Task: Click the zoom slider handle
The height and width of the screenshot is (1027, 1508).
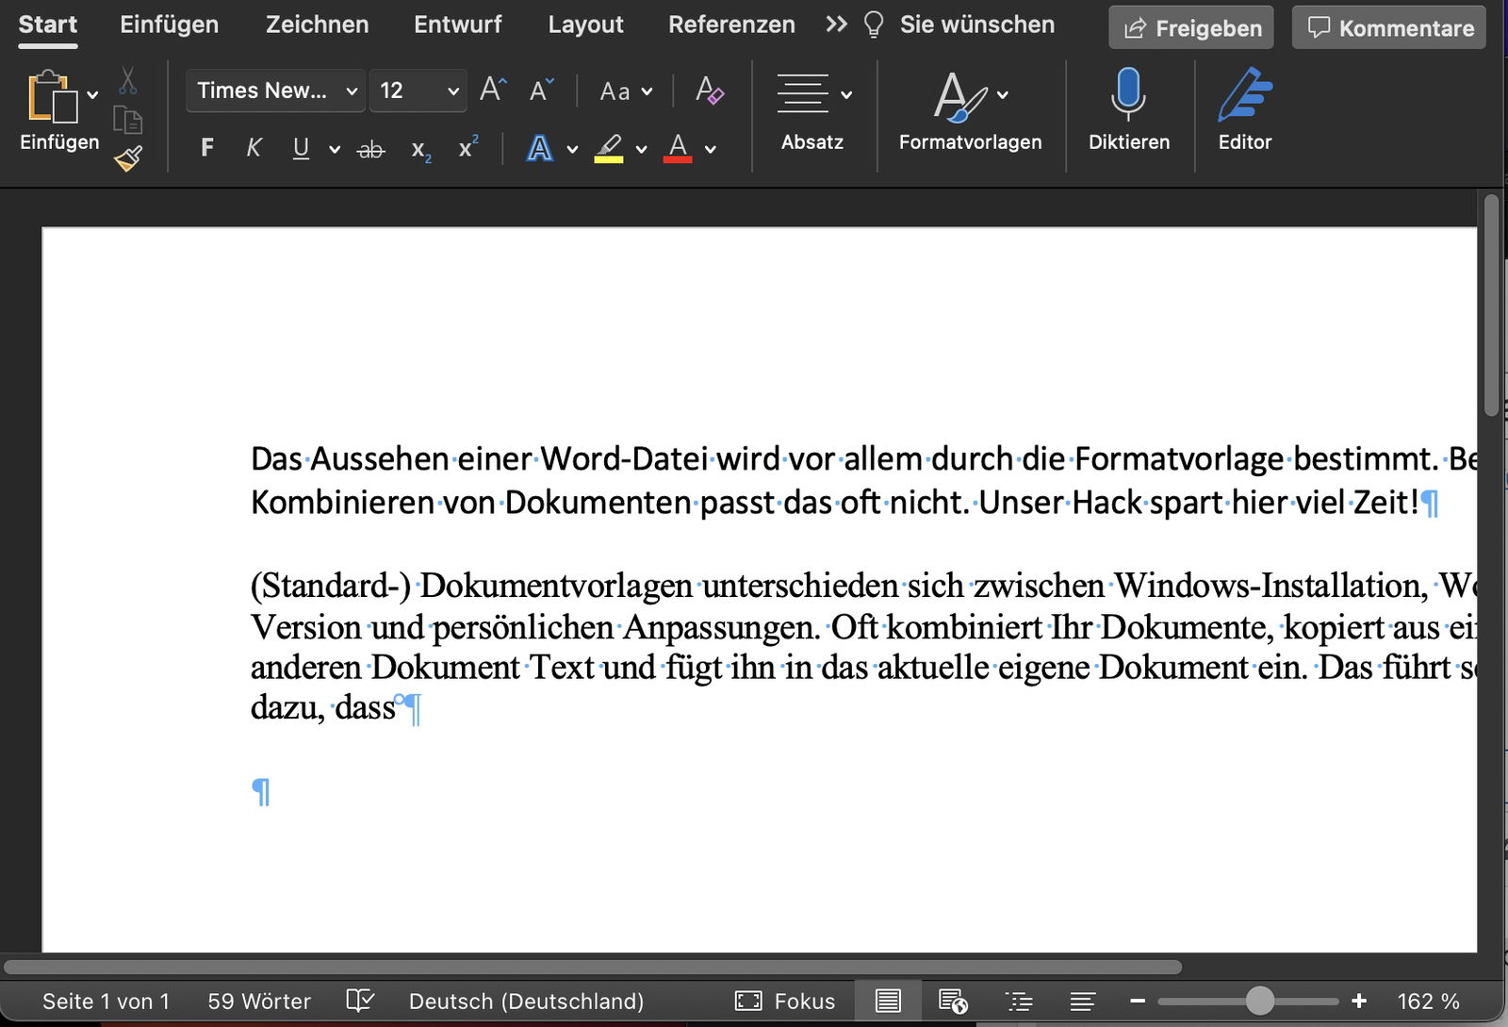Action: pos(1259,1001)
